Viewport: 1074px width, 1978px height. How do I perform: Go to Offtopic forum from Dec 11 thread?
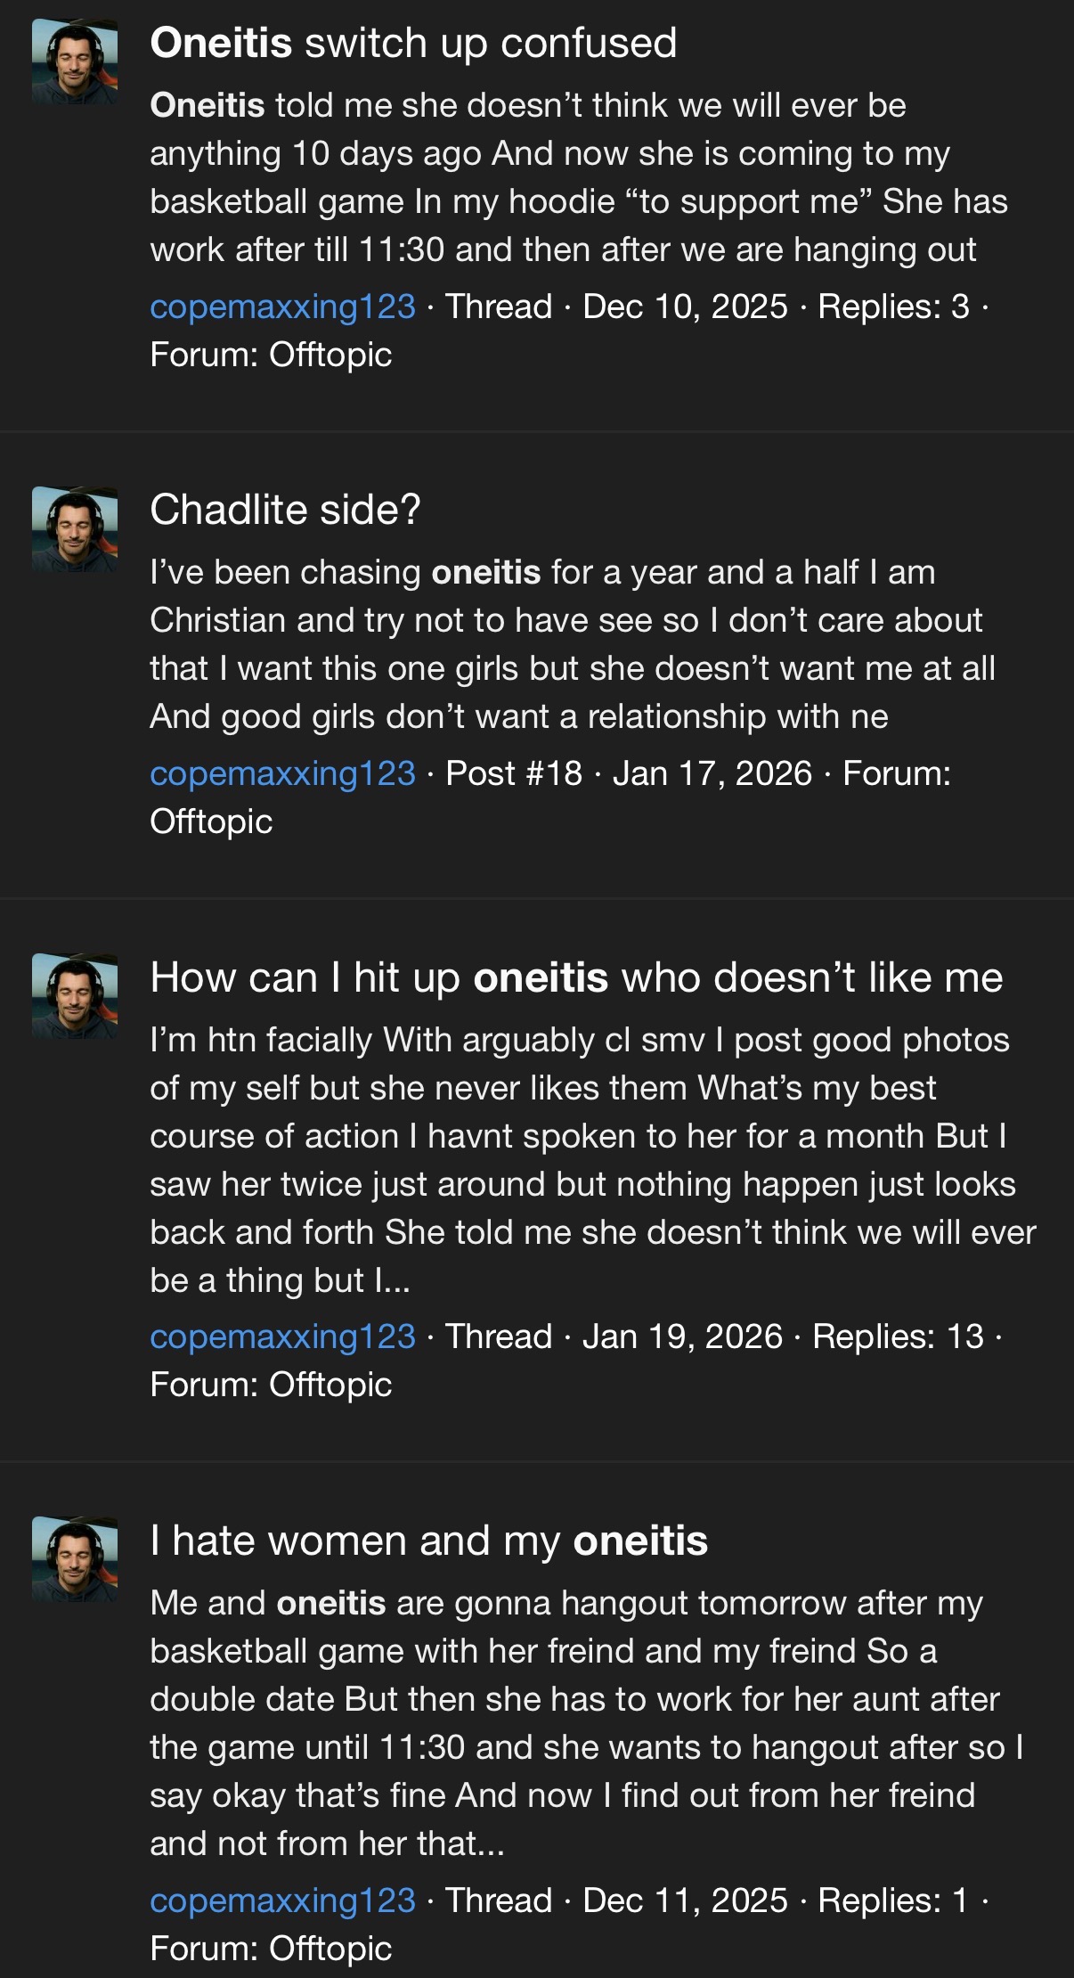click(x=330, y=1948)
